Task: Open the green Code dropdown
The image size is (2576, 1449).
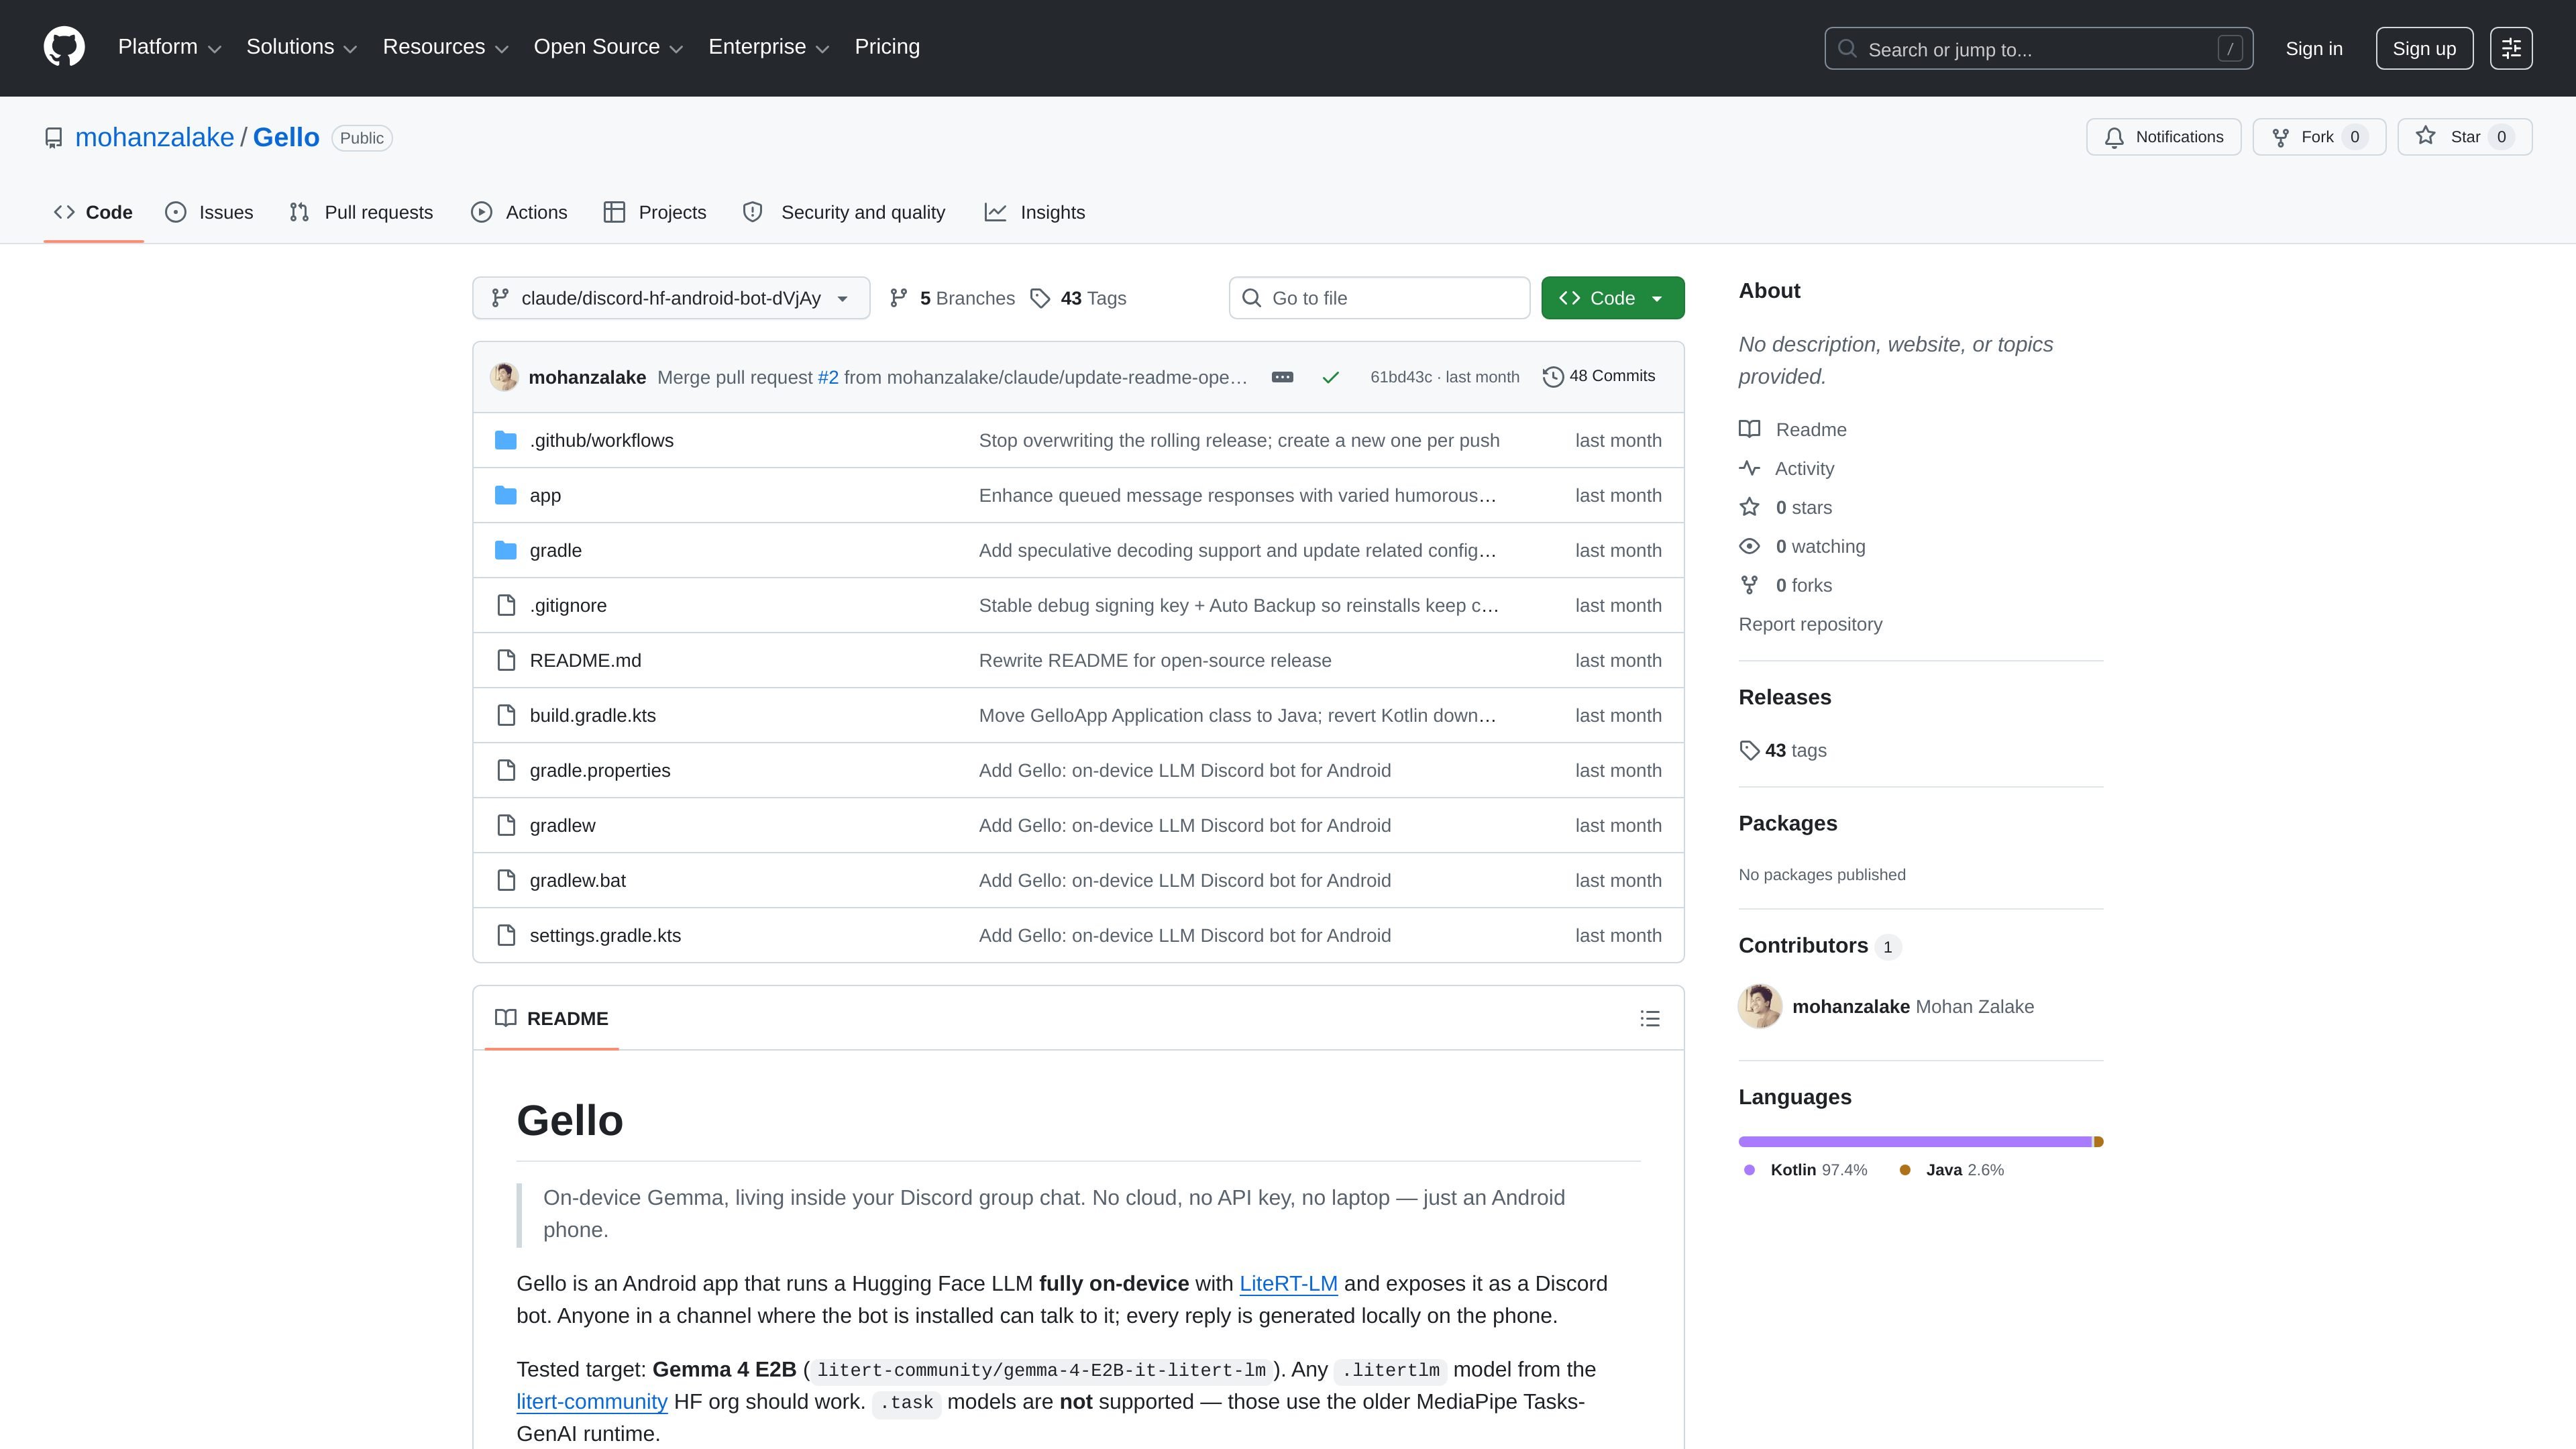Action: tap(1612, 298)
